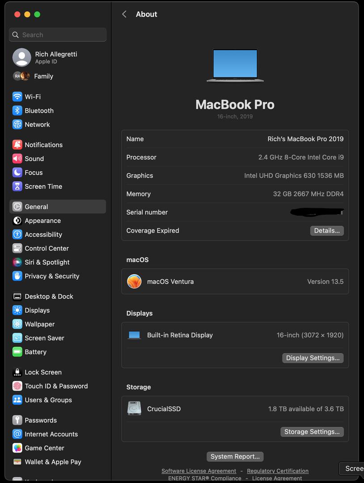Image resolution: width=364 pixels, height=483 pixels.
Task: Select the Battery icon
Action: pos(17,352)
